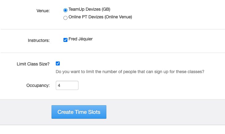Focus the Occupancy number field
The width and height of the screenshot is (225, 134).
(x=67, y=85)
